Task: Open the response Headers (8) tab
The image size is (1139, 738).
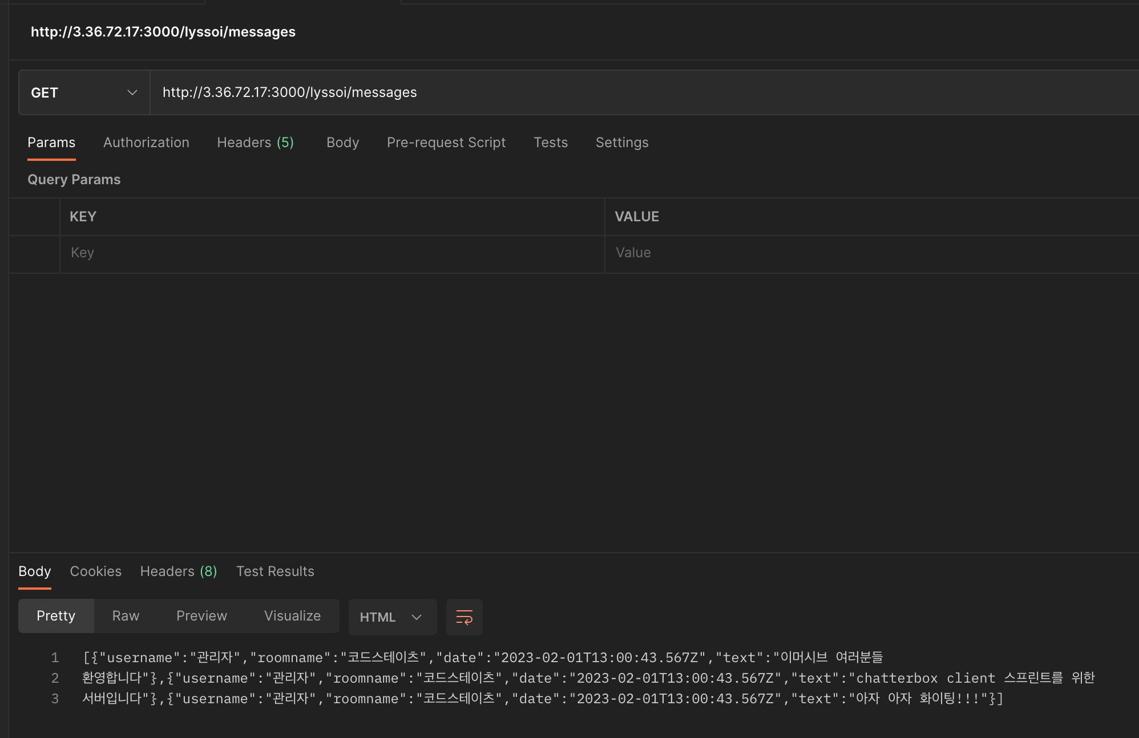Action: point(178,571)
